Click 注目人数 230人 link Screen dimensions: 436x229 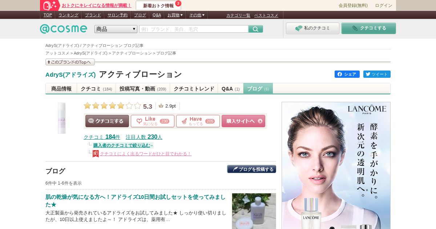click(x=144, y=137)
